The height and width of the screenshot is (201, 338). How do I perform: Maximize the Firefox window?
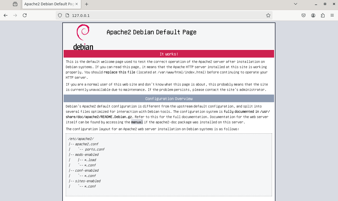(x=325, y=4)
